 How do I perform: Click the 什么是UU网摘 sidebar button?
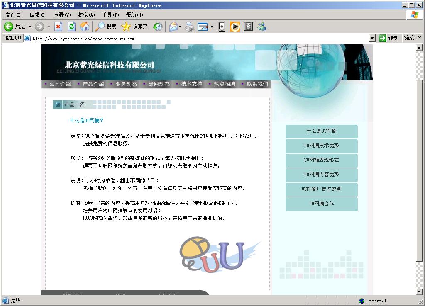click(322, 131)
